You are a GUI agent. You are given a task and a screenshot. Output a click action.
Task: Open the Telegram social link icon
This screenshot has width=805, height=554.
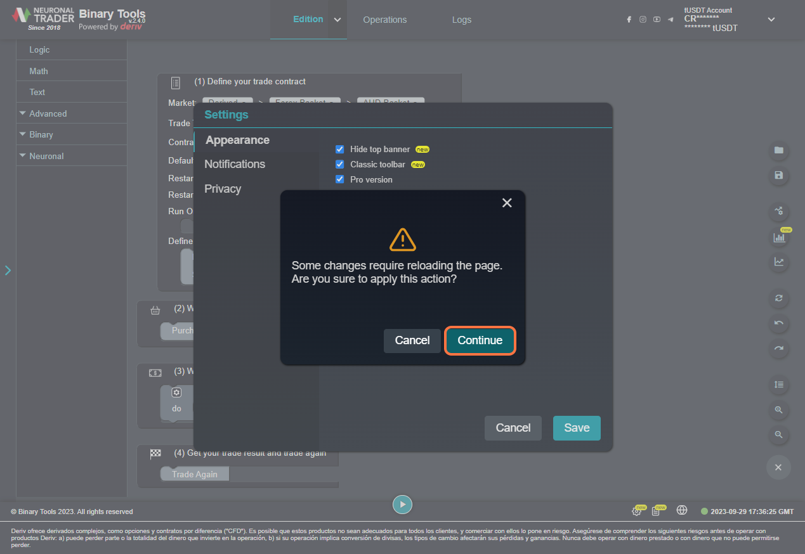pos(671,20)
